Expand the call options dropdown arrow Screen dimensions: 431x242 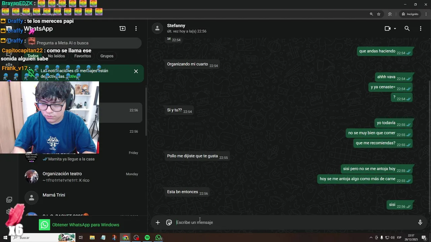pyautogui.click(x=395, y=29)
